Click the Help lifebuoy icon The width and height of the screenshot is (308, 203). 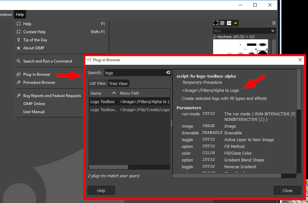pyautogui.click(x=18, y=24)
